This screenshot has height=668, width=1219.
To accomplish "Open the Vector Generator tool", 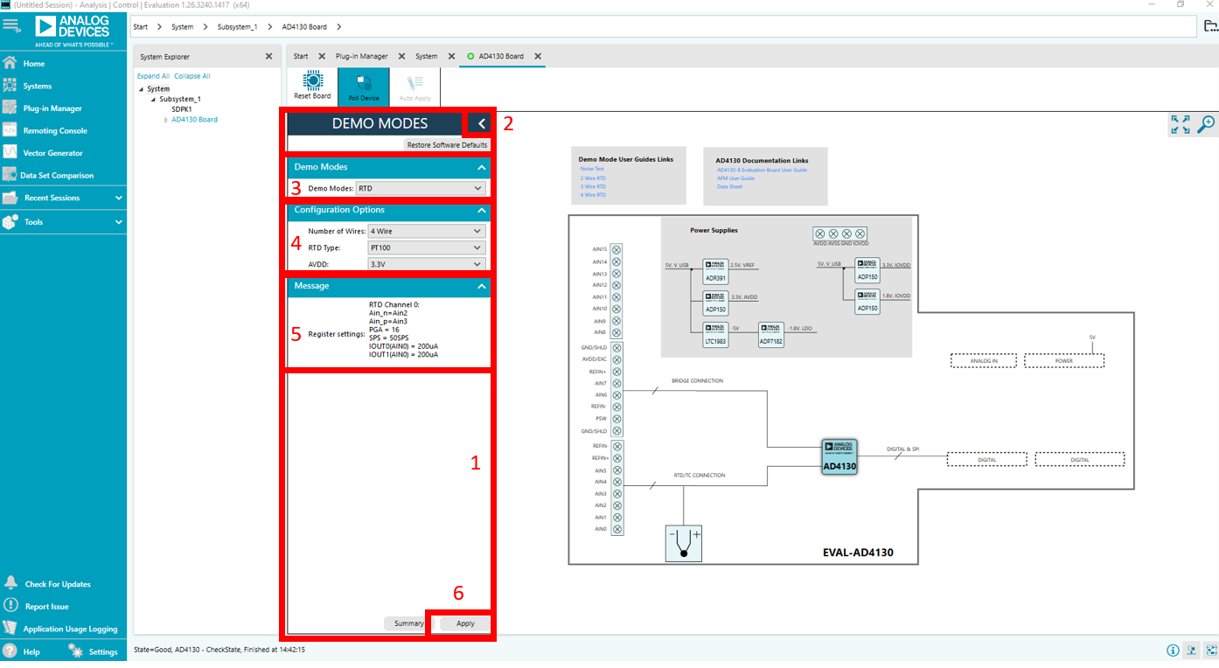I will point(52,153).
